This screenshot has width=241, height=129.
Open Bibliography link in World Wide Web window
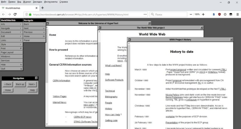point(111,97)
